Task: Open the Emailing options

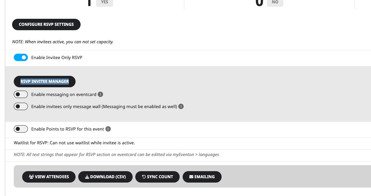Action: pyautogui.click(x=202, y=177)
